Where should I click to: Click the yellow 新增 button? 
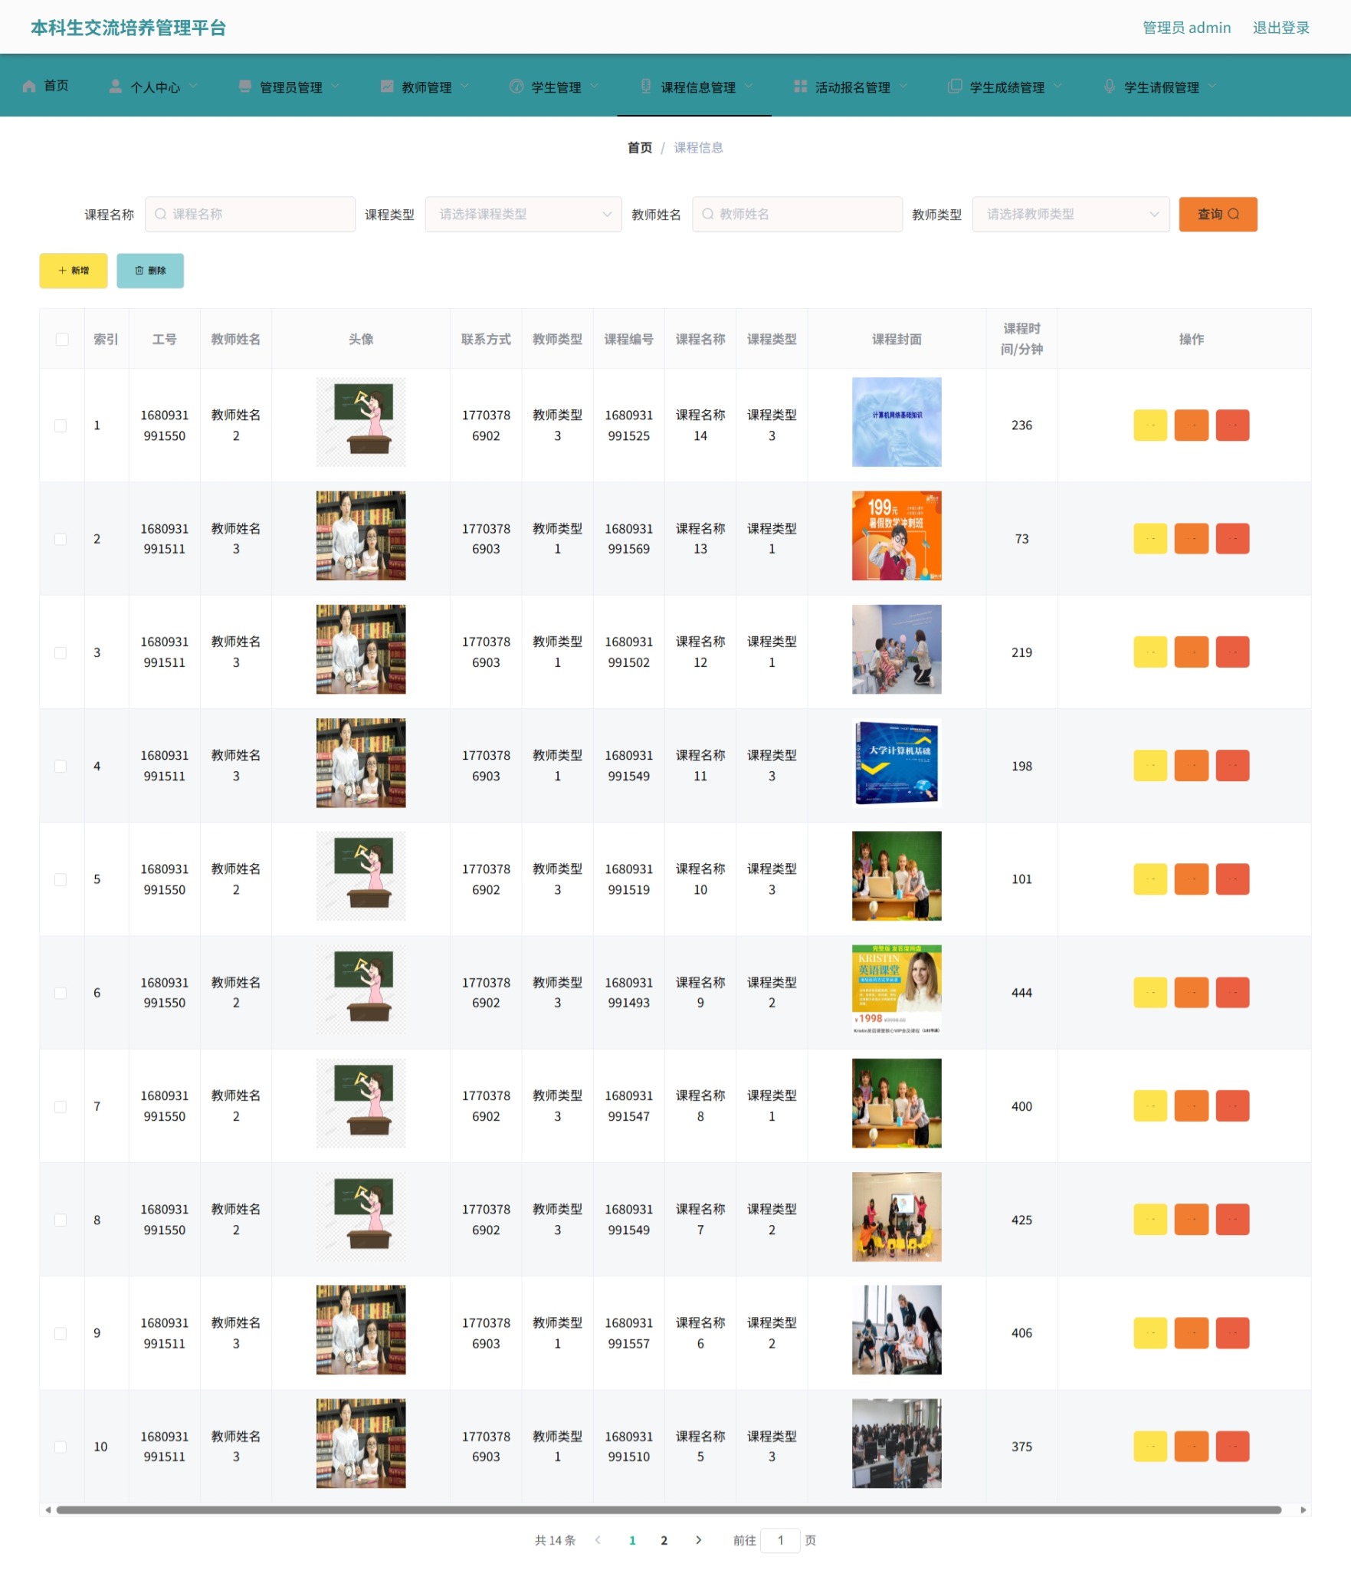[x=74, y=271]
